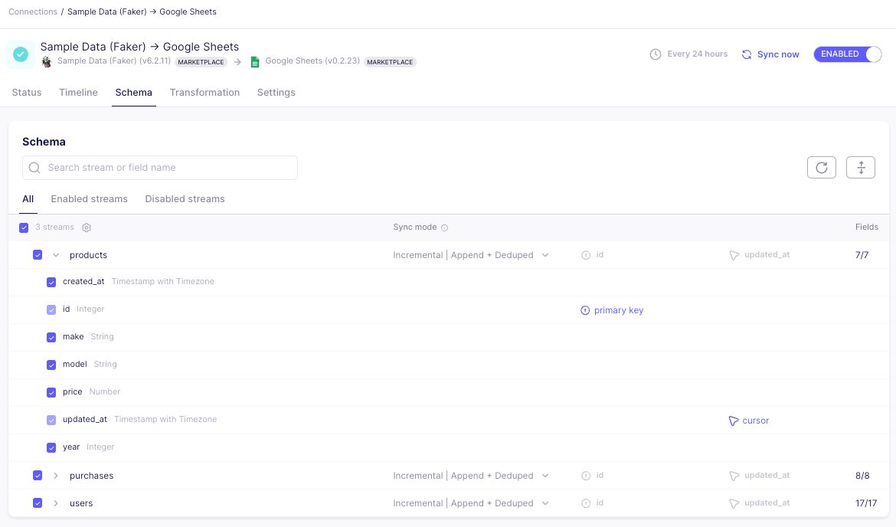Toggle the select-all 3 streams checkbox
This screenshot has width=896, height=527.
click(24, 227)
